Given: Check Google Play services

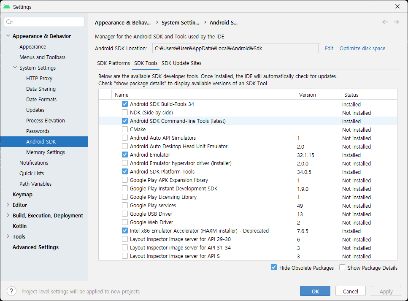Looking at the screenshot, I should pos(125,206).
